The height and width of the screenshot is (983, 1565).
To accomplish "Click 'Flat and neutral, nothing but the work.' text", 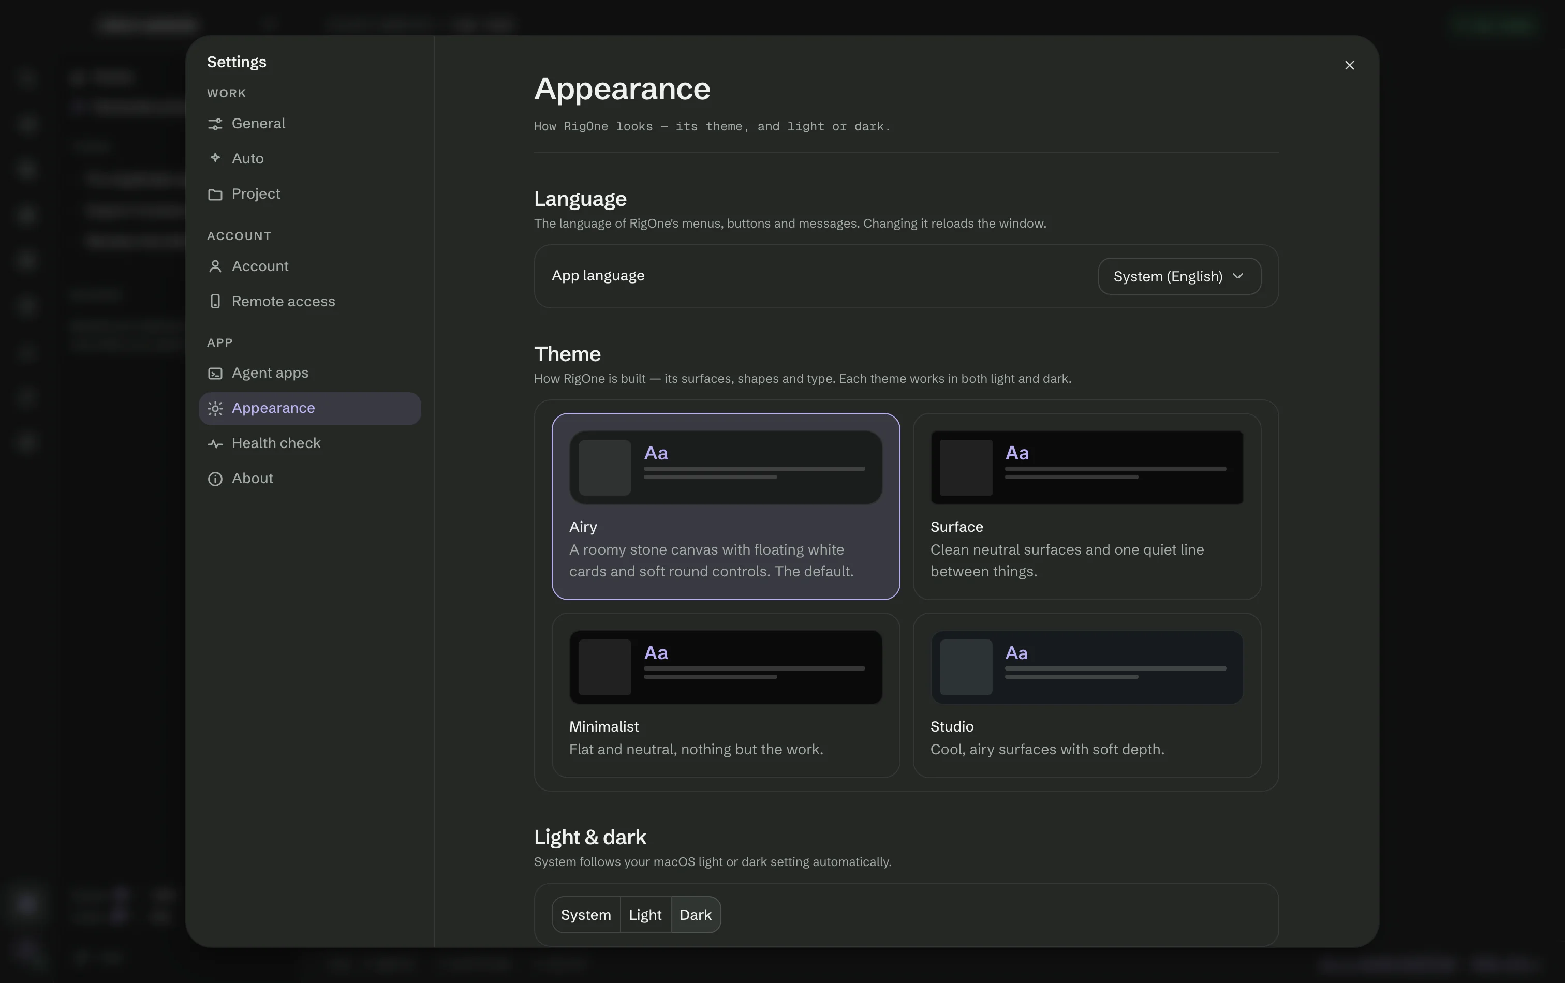I will click(696, 749).
